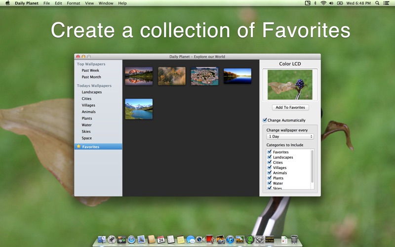Click the Bluetooth menu bar icon
This screenshot has width=395, height=247.
coord(315,3)
